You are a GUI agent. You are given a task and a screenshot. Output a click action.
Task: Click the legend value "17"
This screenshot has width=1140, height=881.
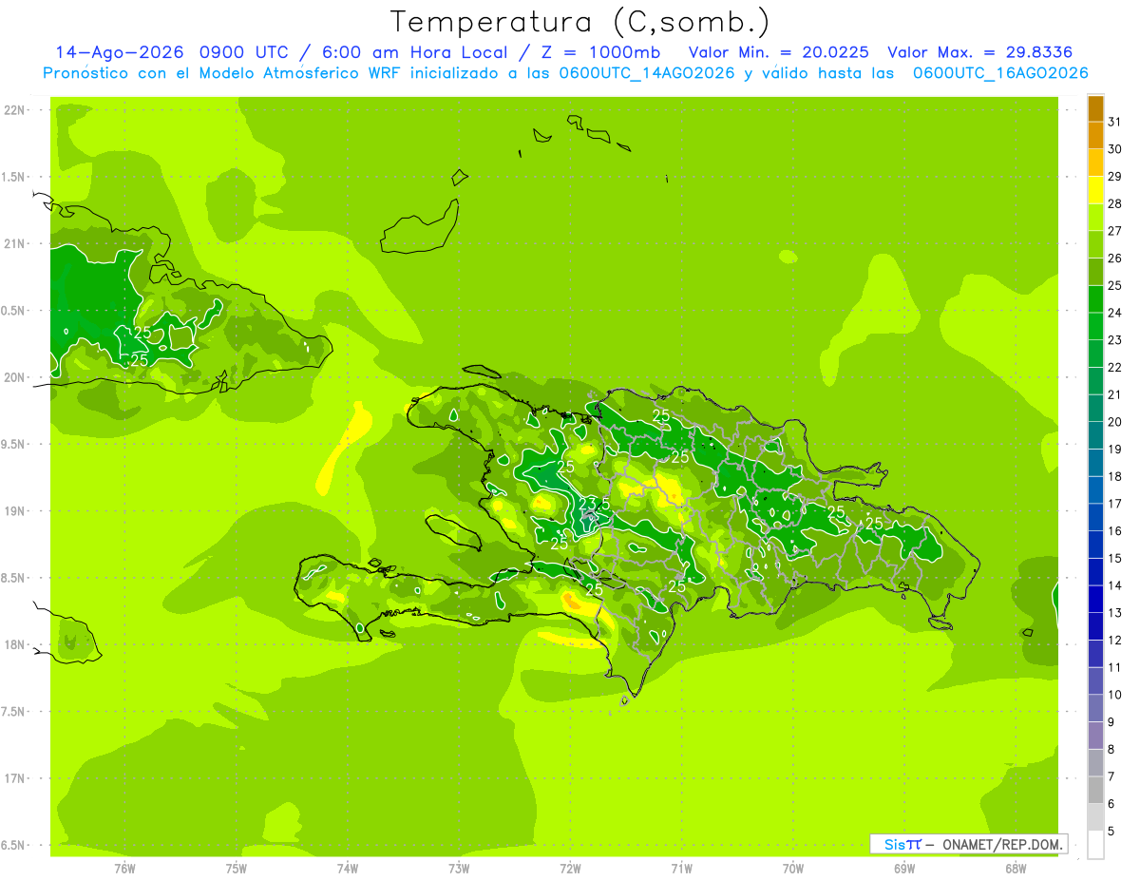point(1114,504)
